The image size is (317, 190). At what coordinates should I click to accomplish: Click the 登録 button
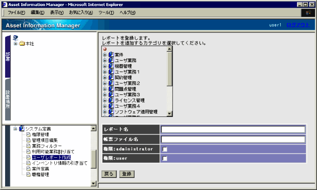pyautogui.click(x=127, y=174)
